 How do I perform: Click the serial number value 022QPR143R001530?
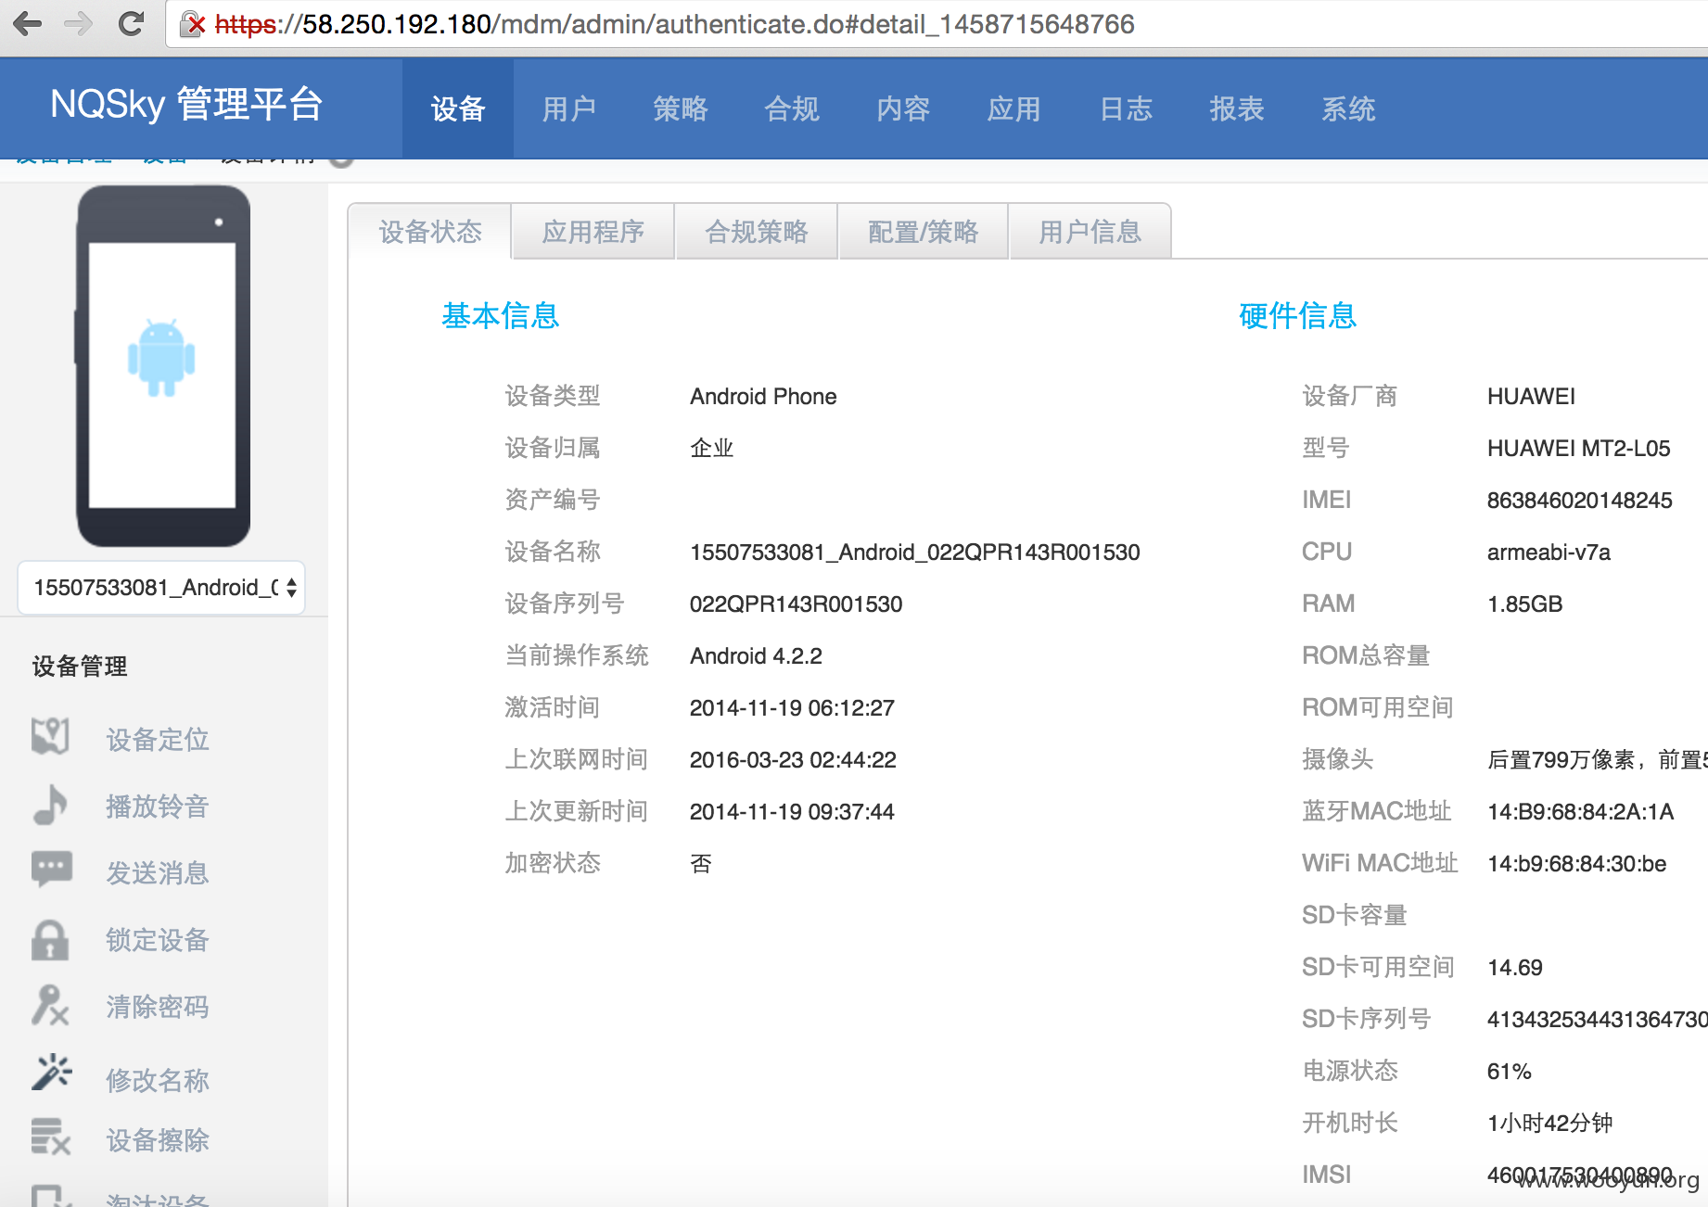(797, 604)
